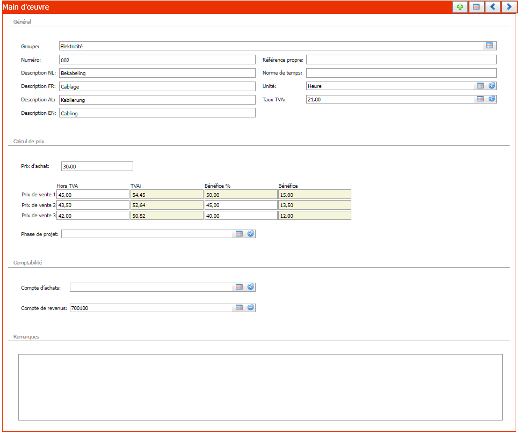Edit Prix de vente 1 Hors TVA 45,00
Image resolution: width=521 pixels, height=435 pixels.
[x=93, y=195]
